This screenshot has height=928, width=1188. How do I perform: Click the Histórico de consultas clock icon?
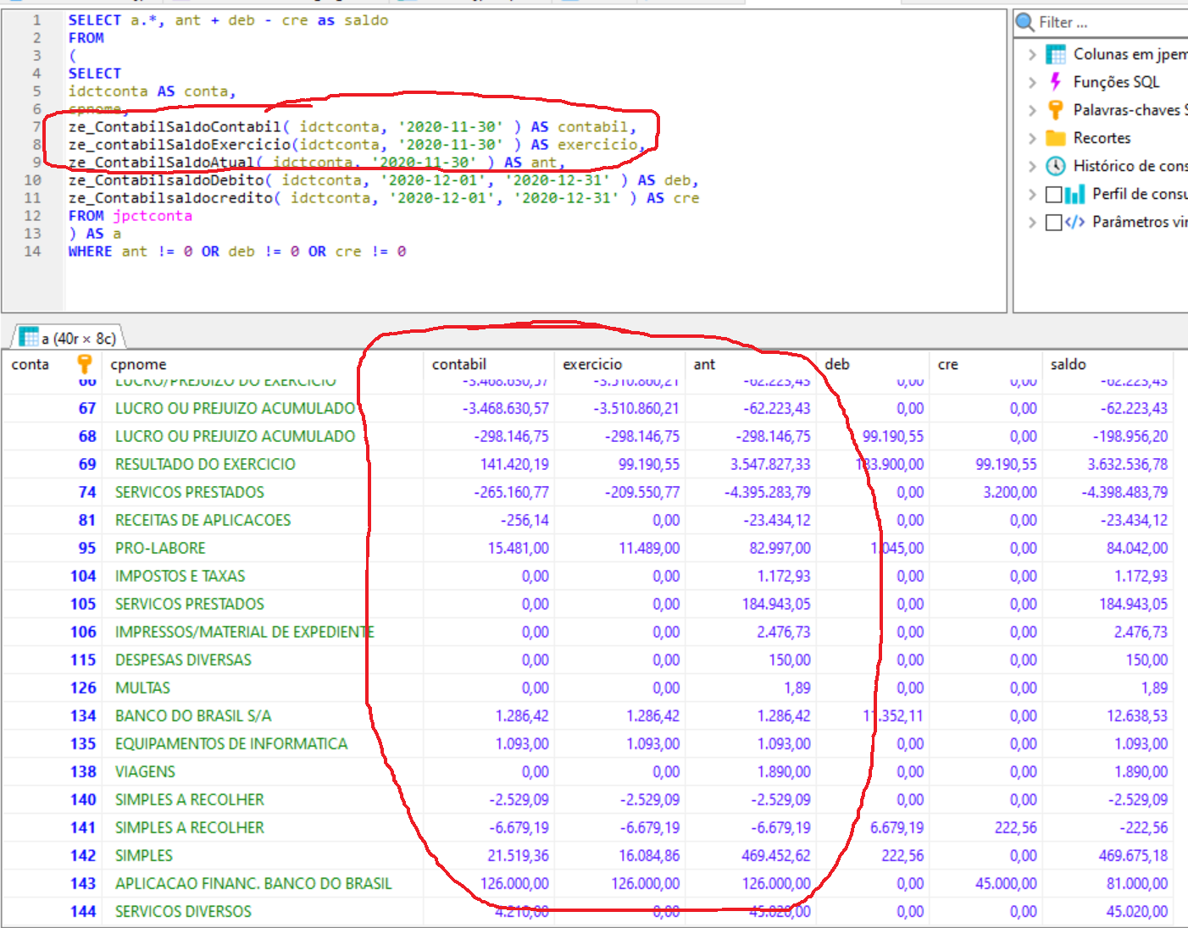(x=1056, y=166)
